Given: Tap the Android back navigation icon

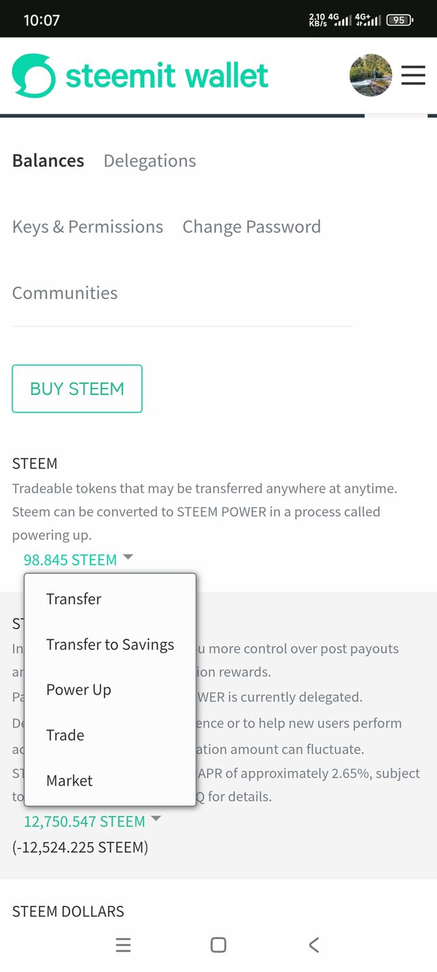Looking at the screenshot, I should coord(313,945).
